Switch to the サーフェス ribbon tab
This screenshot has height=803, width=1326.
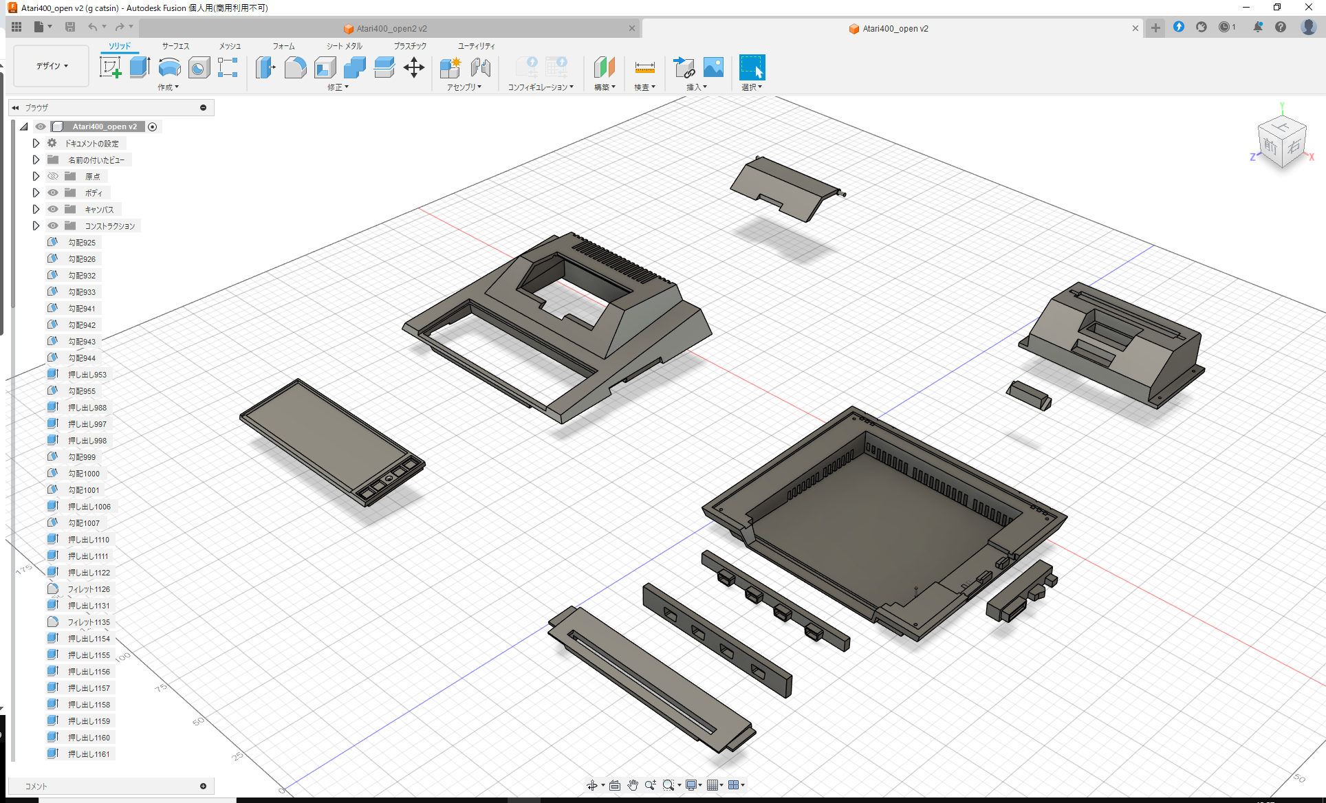pyautogui.click(x=174, y=46)
